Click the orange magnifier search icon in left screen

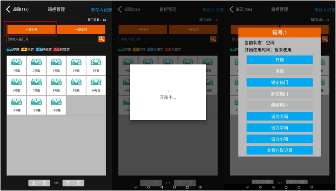tap(101, 39)
